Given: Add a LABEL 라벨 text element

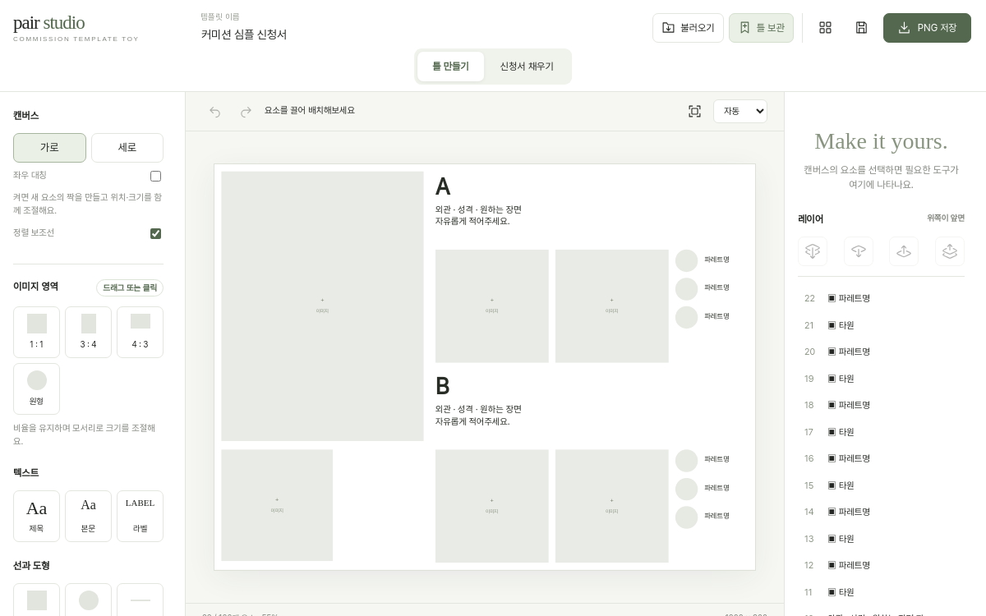Looking at the screenshot, I should (140, 516).
